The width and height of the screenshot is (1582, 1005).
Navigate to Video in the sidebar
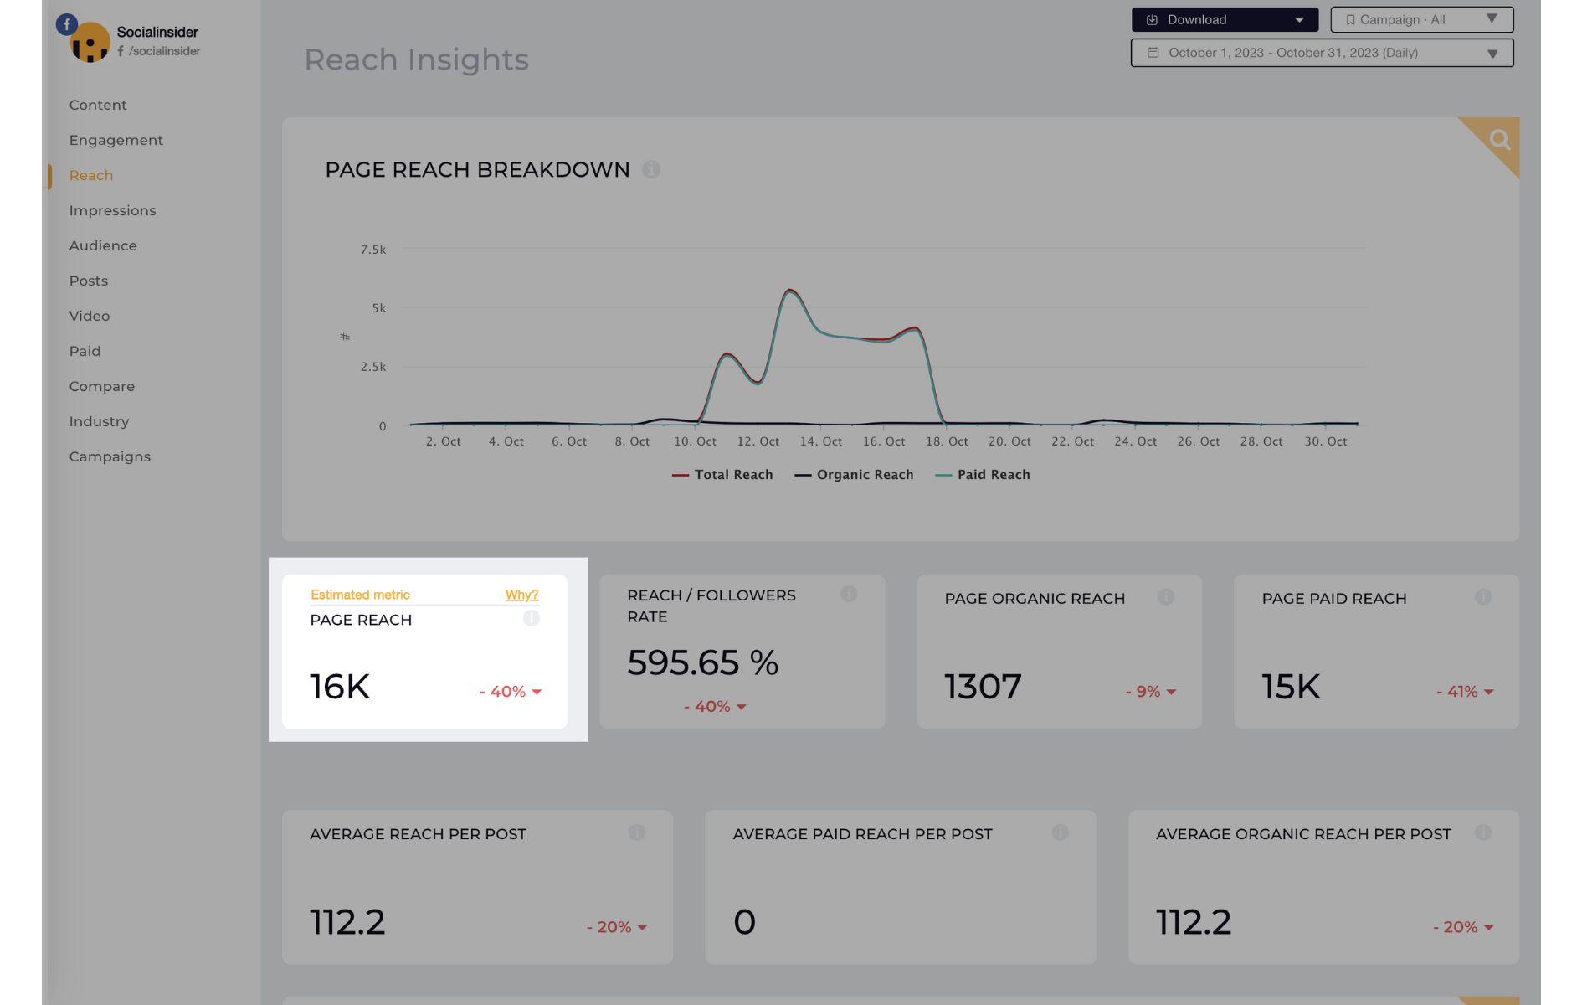(90, 316)
